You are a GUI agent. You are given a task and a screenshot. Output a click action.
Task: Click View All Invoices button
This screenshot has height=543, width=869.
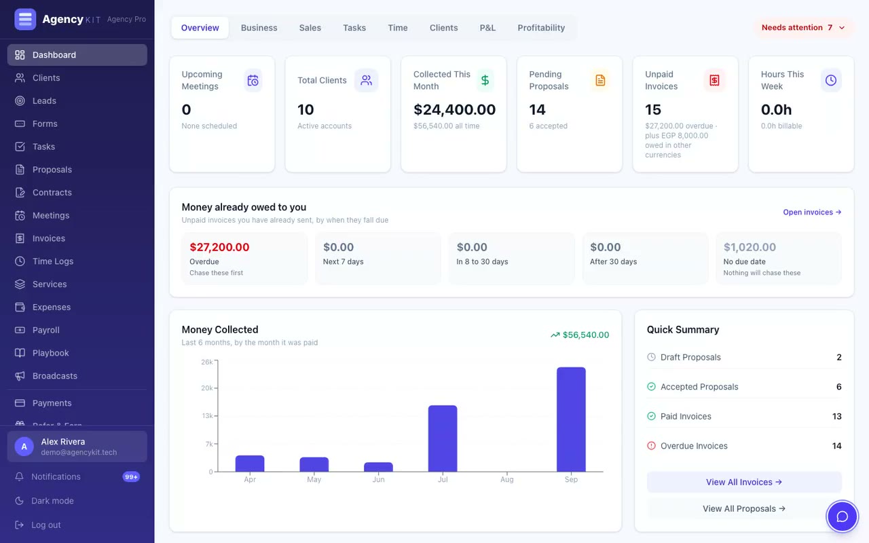tap(744, 482)
